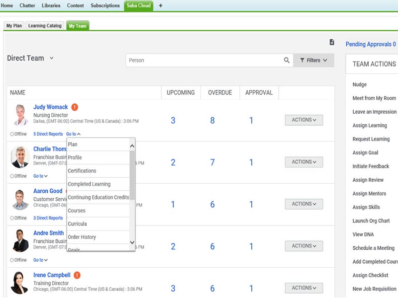Click Judy Womack's orange alert icon

(x=75, y=107)
